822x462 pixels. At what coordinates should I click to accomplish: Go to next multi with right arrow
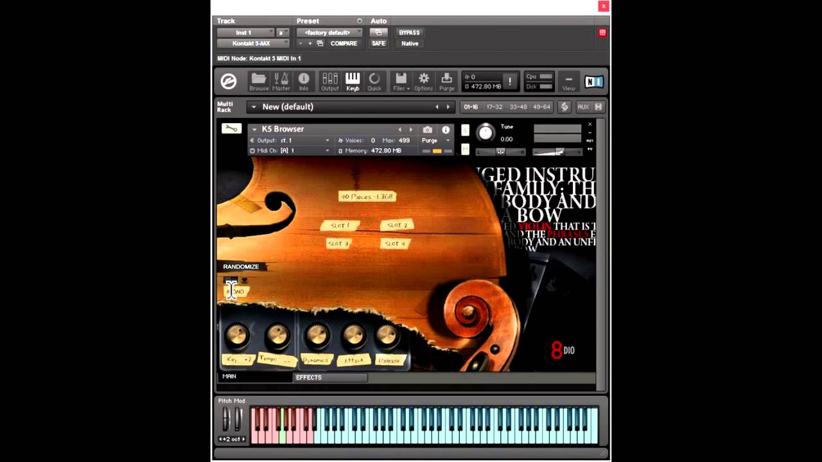coord(448,107)
